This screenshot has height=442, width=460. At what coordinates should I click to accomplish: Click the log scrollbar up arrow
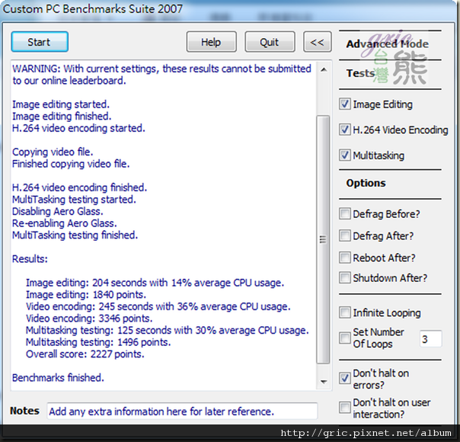pyautogui.click(x=324, y=70)
